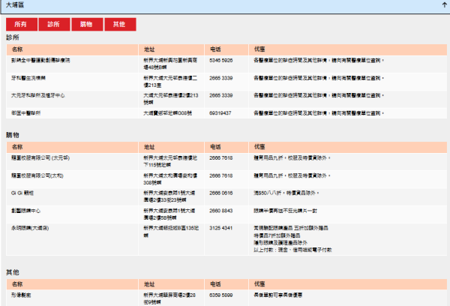The height and width of the screenshot is (306, 450).
Task: Select the address containing 48號B
Action: click(x=170, y=64)
